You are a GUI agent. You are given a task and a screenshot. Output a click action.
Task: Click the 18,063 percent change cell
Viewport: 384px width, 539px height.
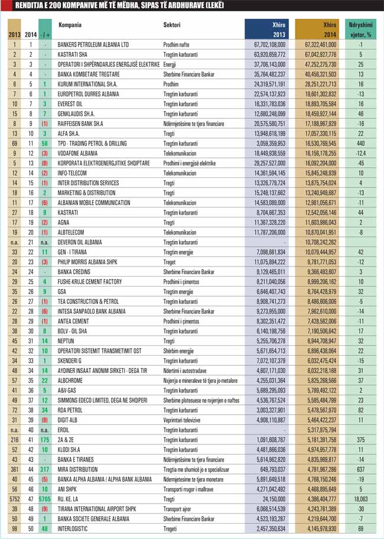pyautogui.click(x=360, y=499)
